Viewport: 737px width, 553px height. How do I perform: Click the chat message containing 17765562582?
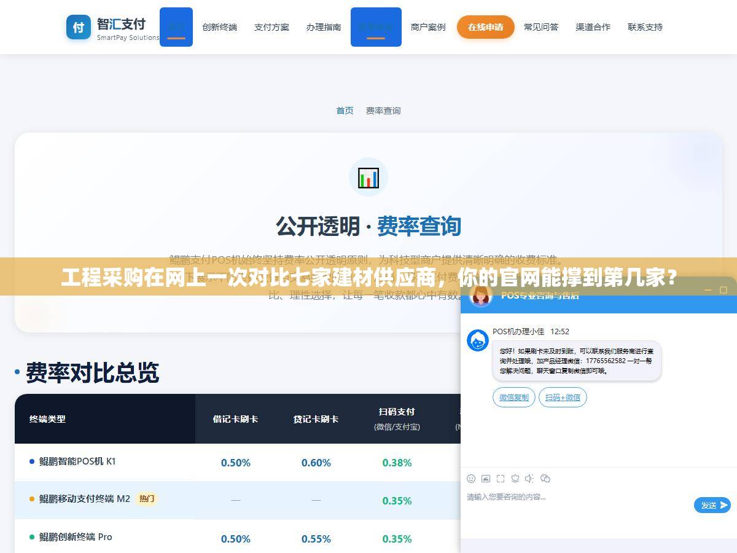point(576,361)
